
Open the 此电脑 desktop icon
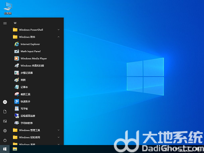tap(8, 8)
